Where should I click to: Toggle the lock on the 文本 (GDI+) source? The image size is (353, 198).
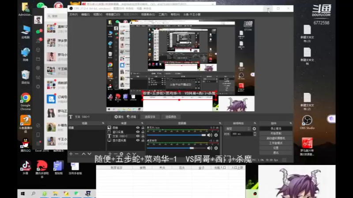click(x=143, y=136)
